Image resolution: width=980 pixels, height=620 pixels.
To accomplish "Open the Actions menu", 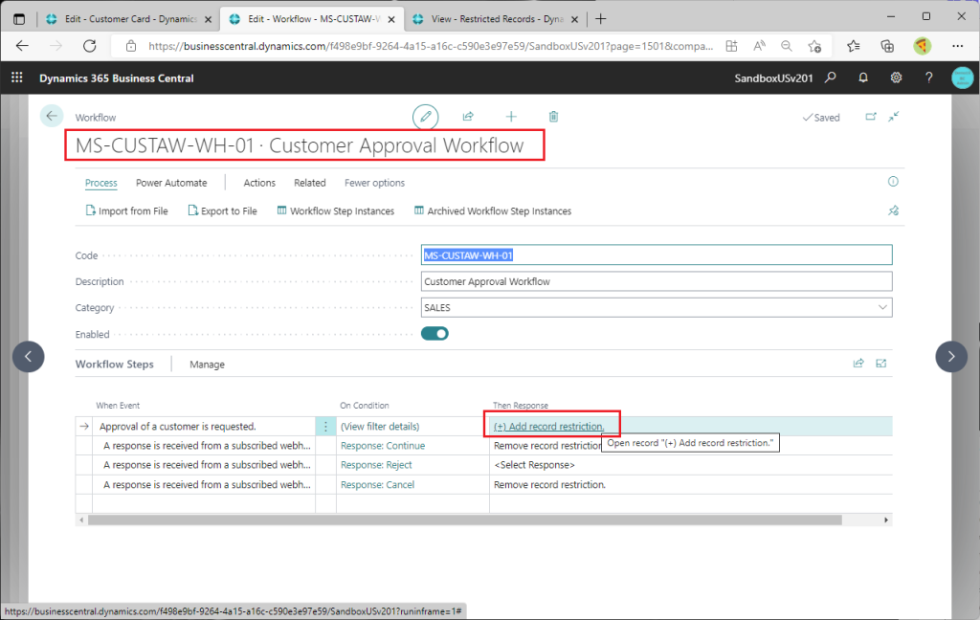I will [259, 183].
